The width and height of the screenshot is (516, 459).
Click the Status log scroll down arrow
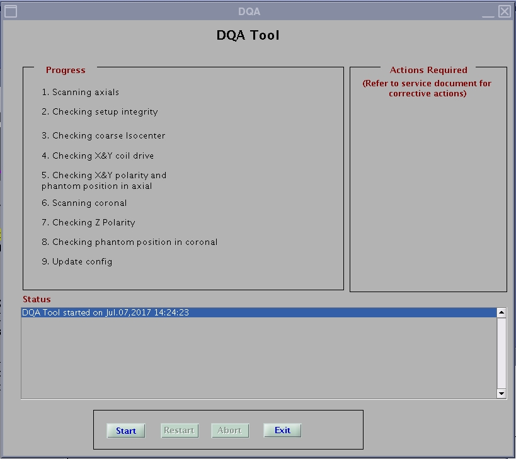click(502, 394)
